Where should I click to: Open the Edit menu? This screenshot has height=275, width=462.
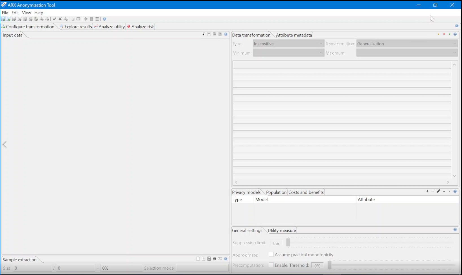pyautogui.click(x=15, y=13)
